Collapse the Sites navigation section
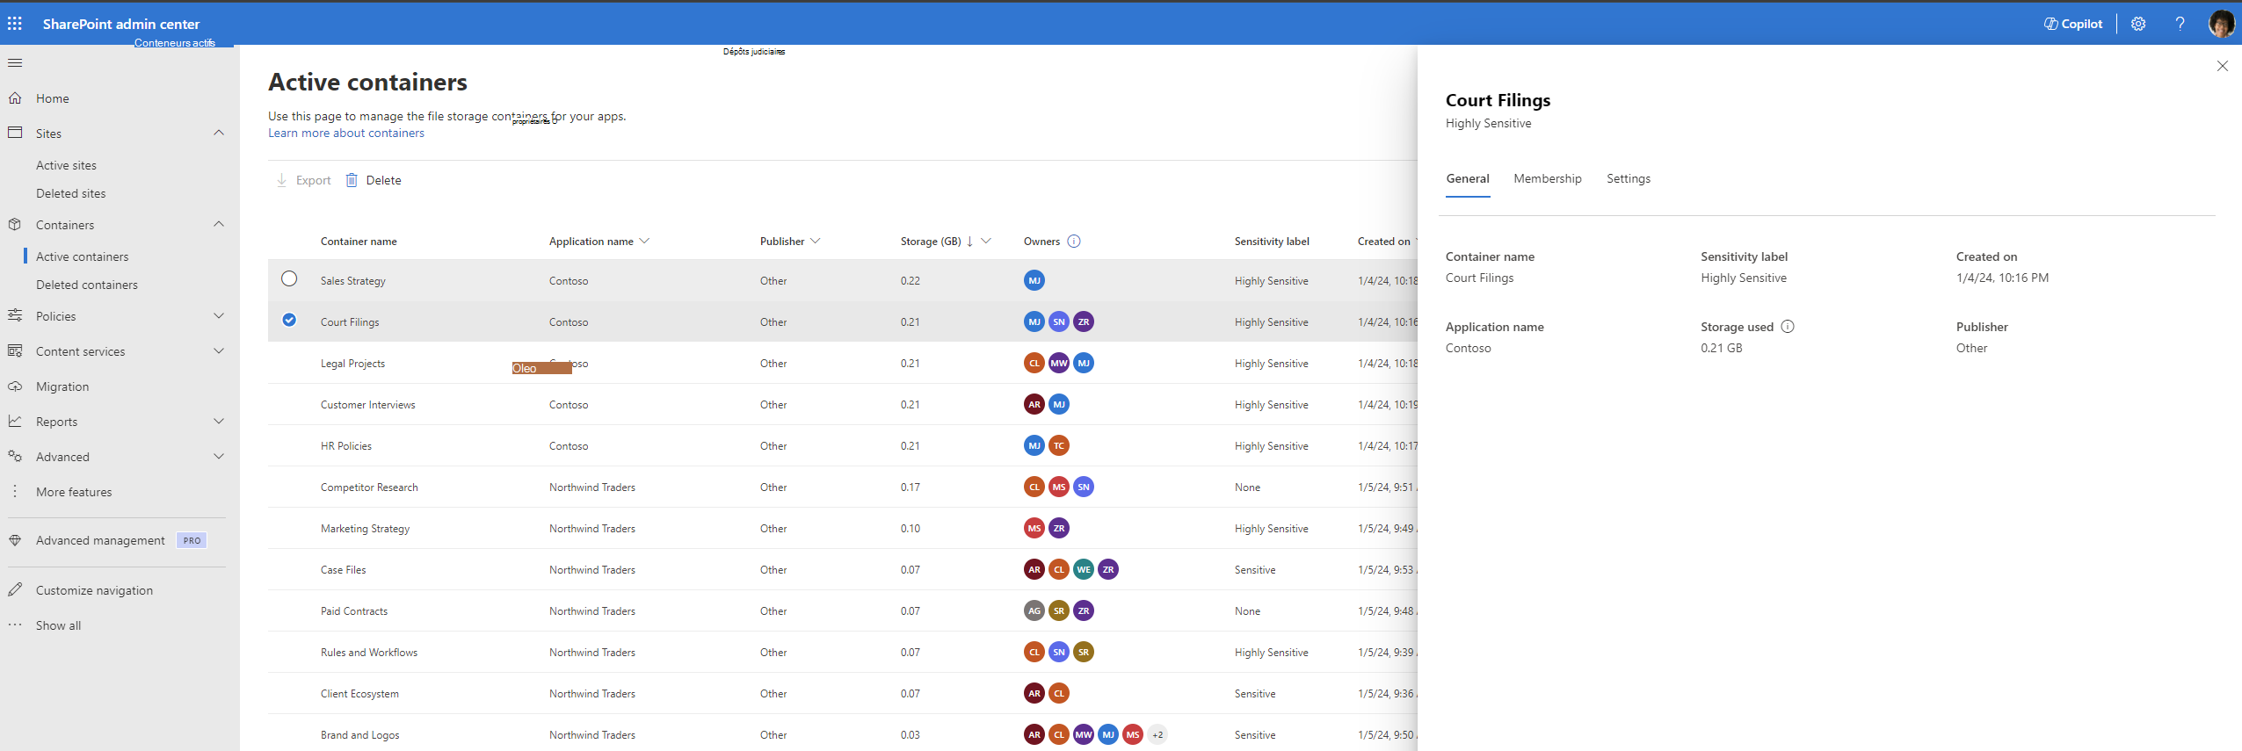Screen dimensions: 2242x751 219,134
